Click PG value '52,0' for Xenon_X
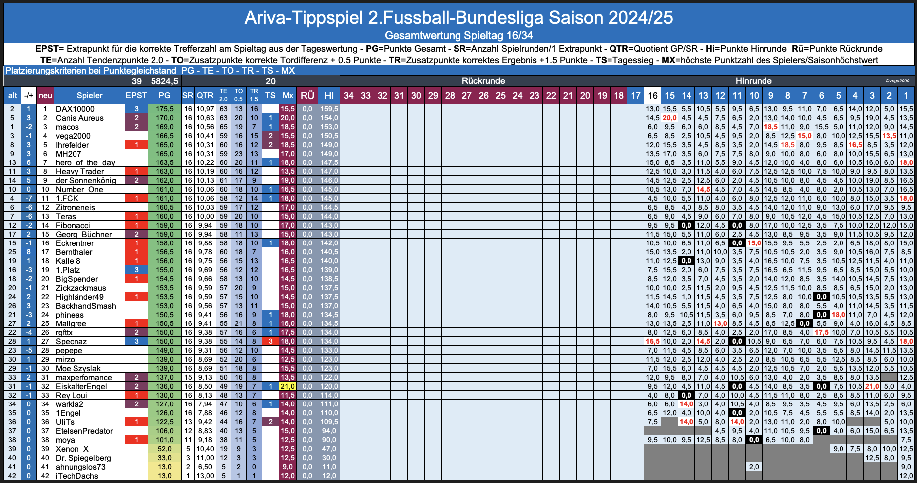Viewport: 917px width, 483px height. (x=164, y=449)
